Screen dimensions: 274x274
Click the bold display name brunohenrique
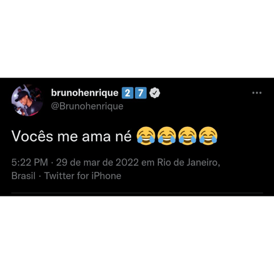pos(85,93)
